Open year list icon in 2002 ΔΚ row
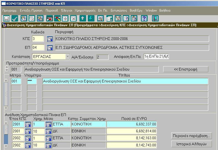218x150 pixels. click(28, 145)
